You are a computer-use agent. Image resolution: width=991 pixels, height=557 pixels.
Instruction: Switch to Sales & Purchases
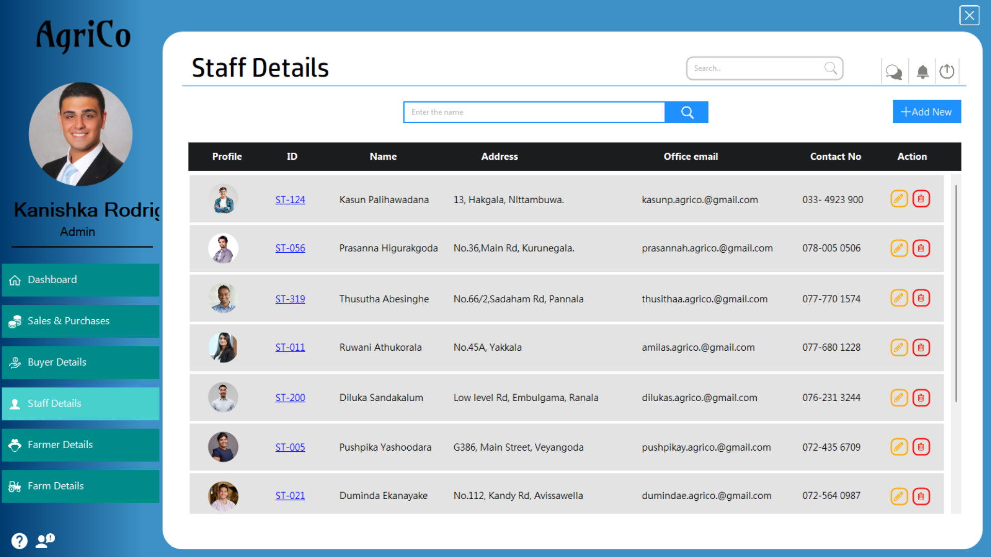click(x=69, y=321)
